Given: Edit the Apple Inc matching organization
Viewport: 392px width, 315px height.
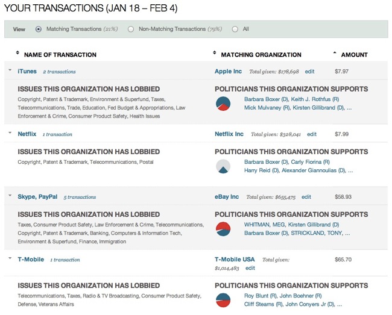Looking at the screenshot, I should point(309,72).
